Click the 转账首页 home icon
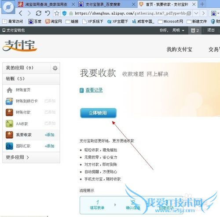The image size is (220, 217). click(x=10, y=90)
